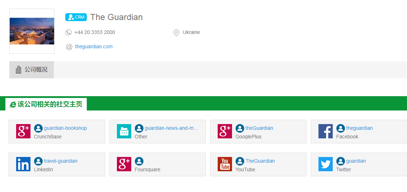Viewport: 407px width, 192px height.
Task: Click the Twitter label text
Action: (x=344, y=169)
